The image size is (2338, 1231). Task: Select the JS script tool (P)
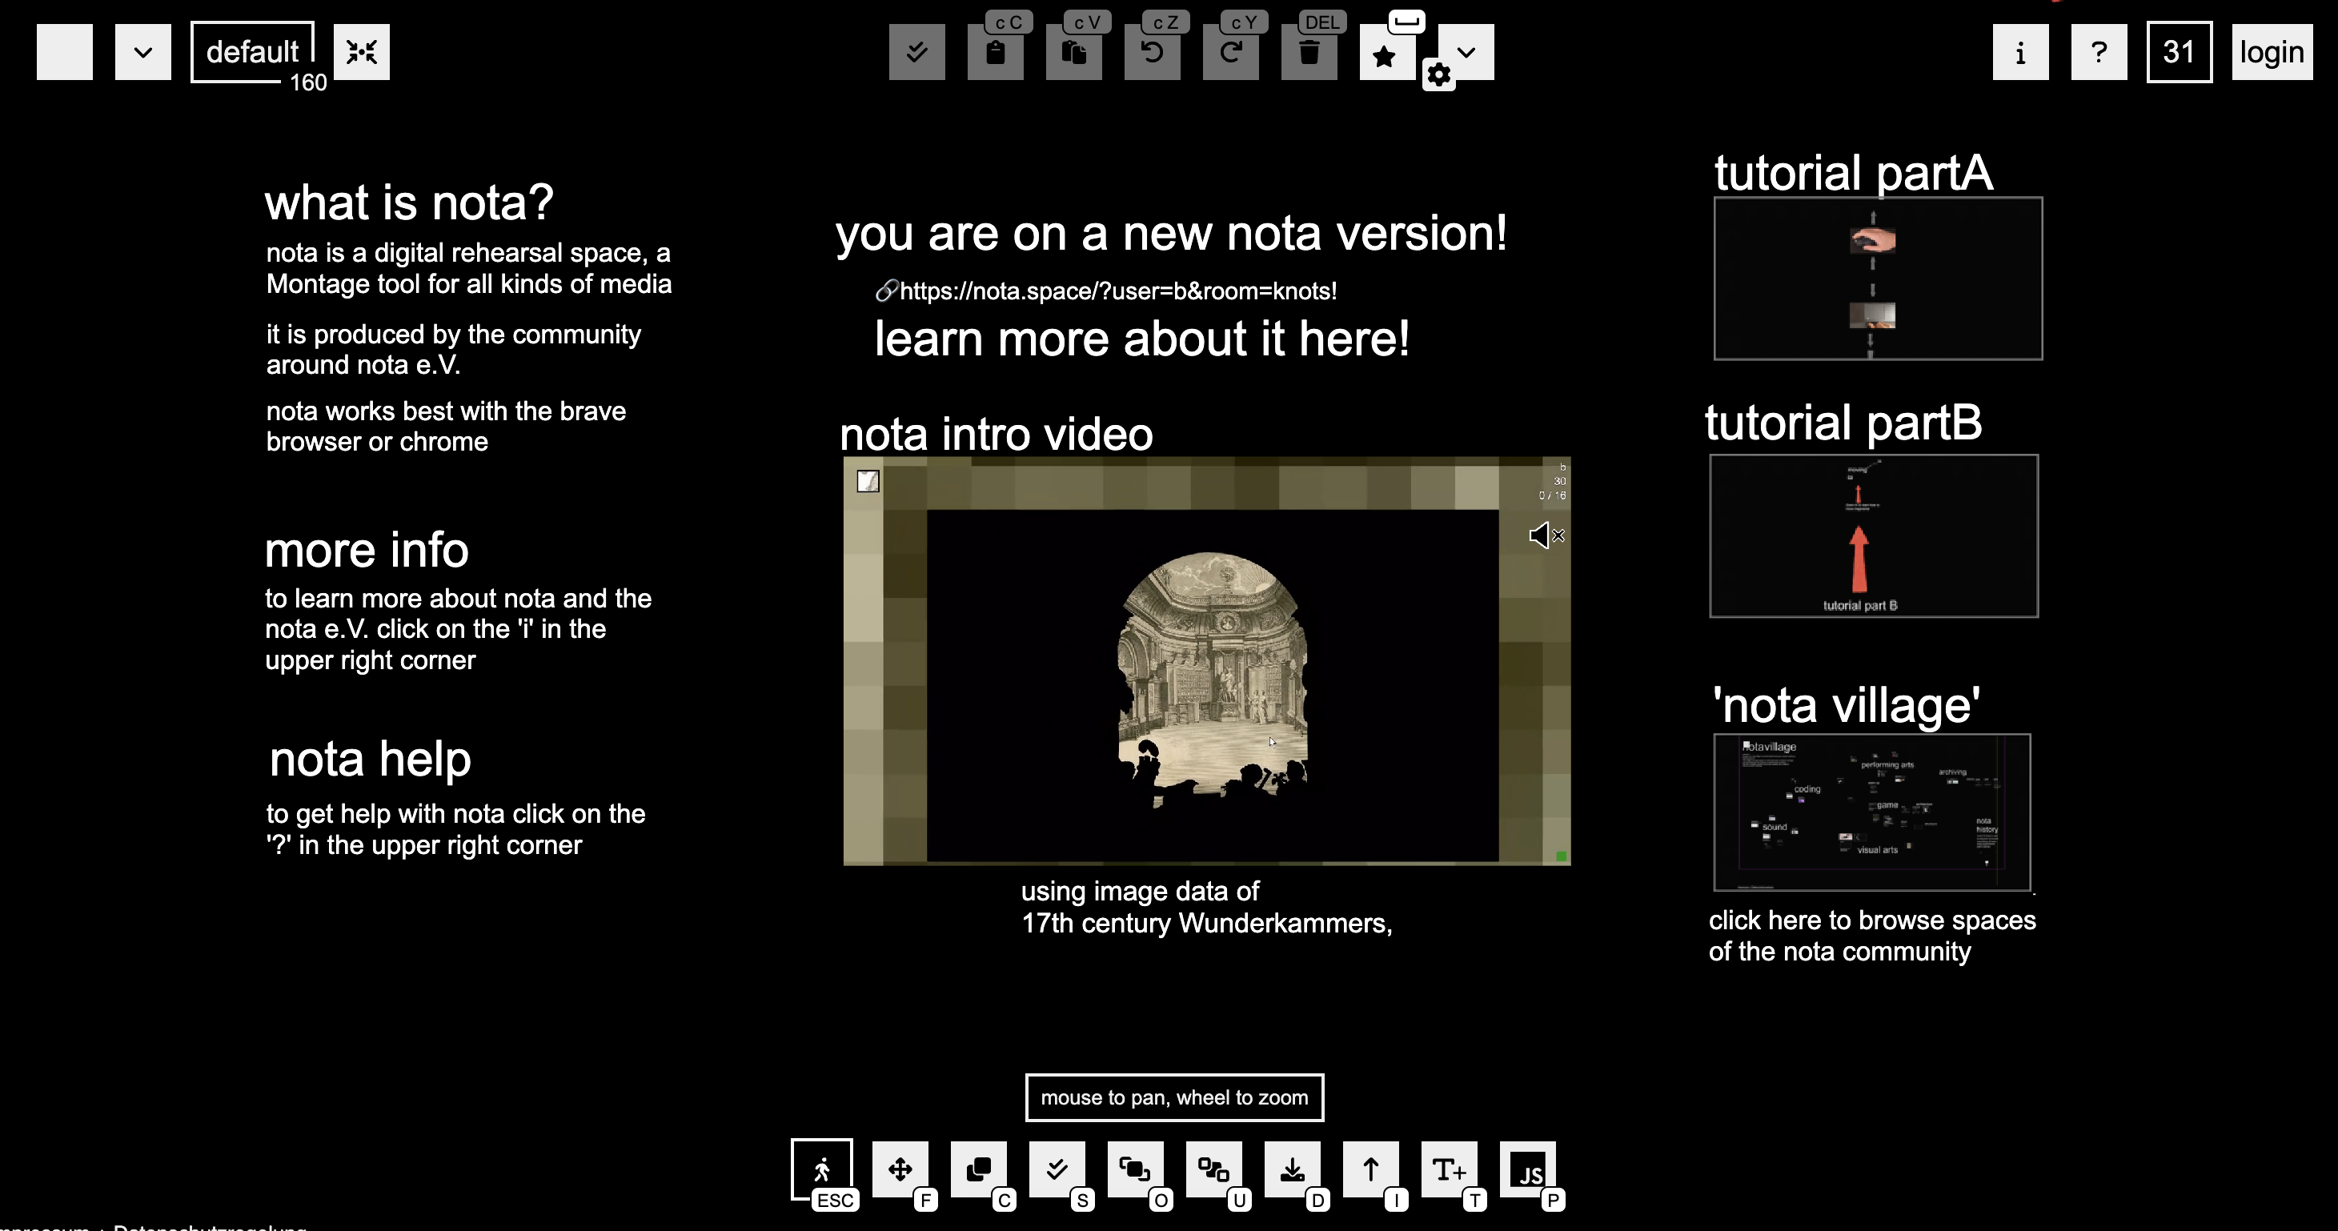pos(1529,1169)
